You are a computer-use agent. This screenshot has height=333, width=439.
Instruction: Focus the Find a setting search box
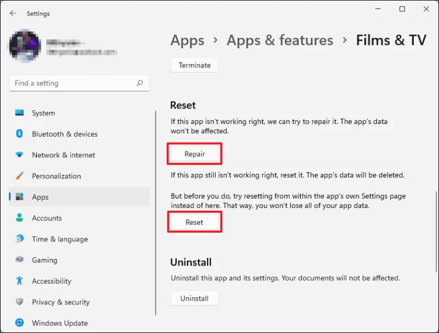(x=71, y=83)
